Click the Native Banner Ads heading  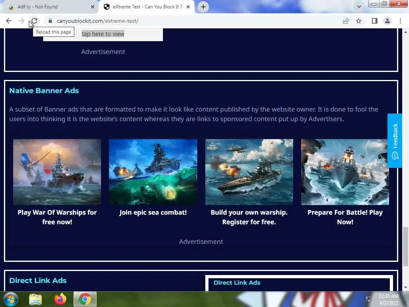(44, 91)
